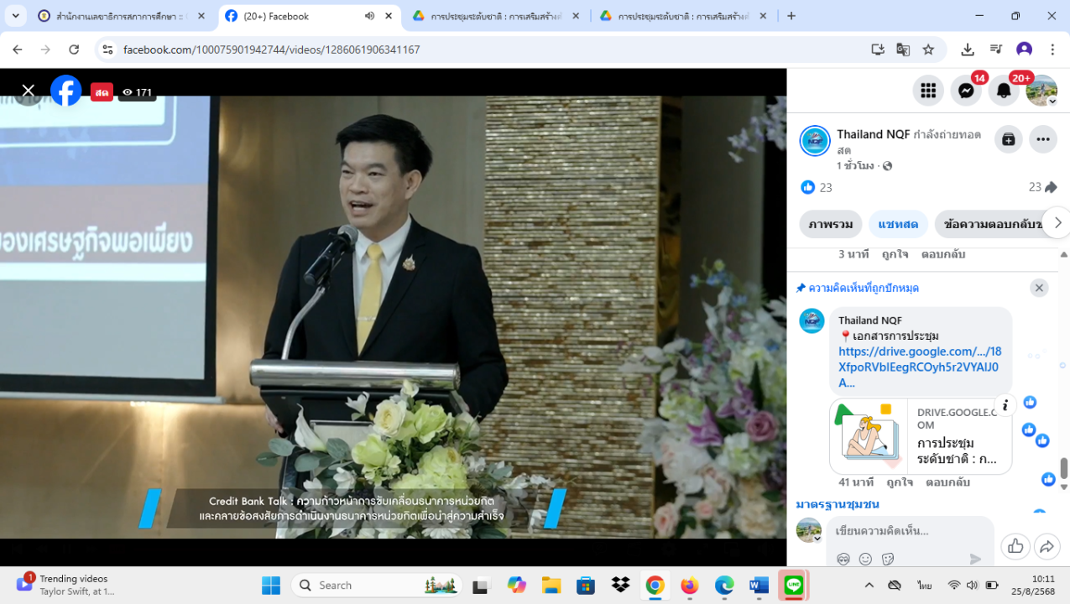1070x604 pixels.
Task: View the Thailand NQF page avatar in the post header
Action: 815,141
